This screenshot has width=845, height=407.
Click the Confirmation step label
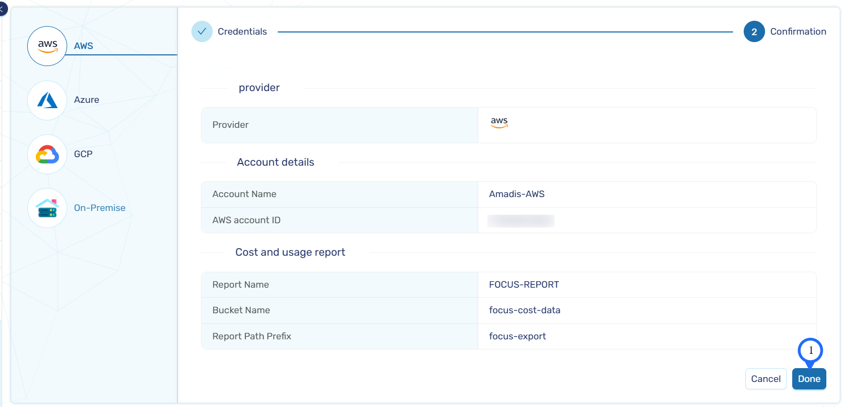coord(798,31)
